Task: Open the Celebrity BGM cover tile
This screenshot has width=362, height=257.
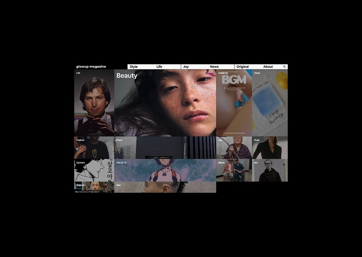Action: [x=234, y=103]
